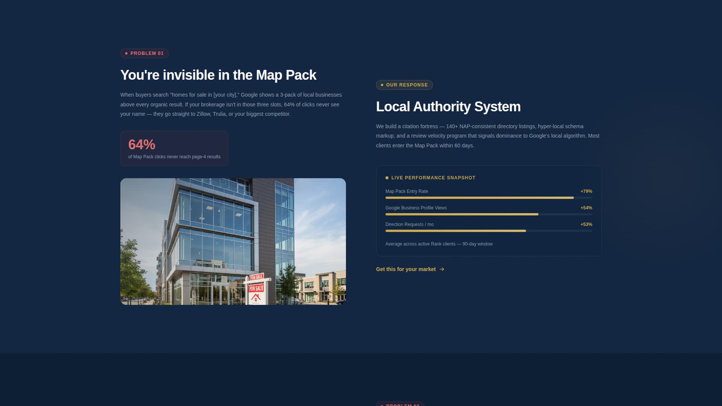Click the +53% indicator for Direction Requests
The image size is (722, 406).
pyautogui.click(x=585, y=224)
